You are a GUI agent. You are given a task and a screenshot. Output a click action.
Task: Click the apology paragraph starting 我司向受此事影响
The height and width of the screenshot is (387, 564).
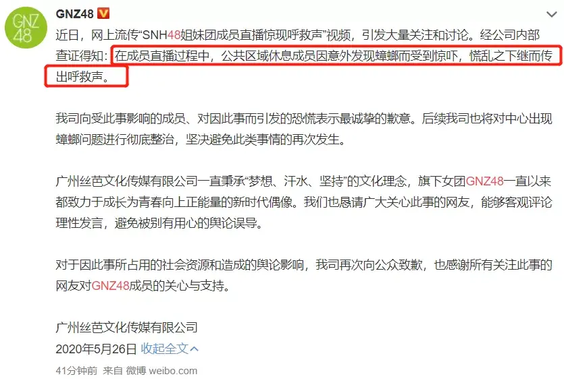304,129
